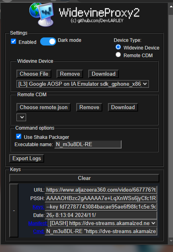Open the Google AOSP device dropdown
This screenshot has width=173, height=252.
pos(83,84)
